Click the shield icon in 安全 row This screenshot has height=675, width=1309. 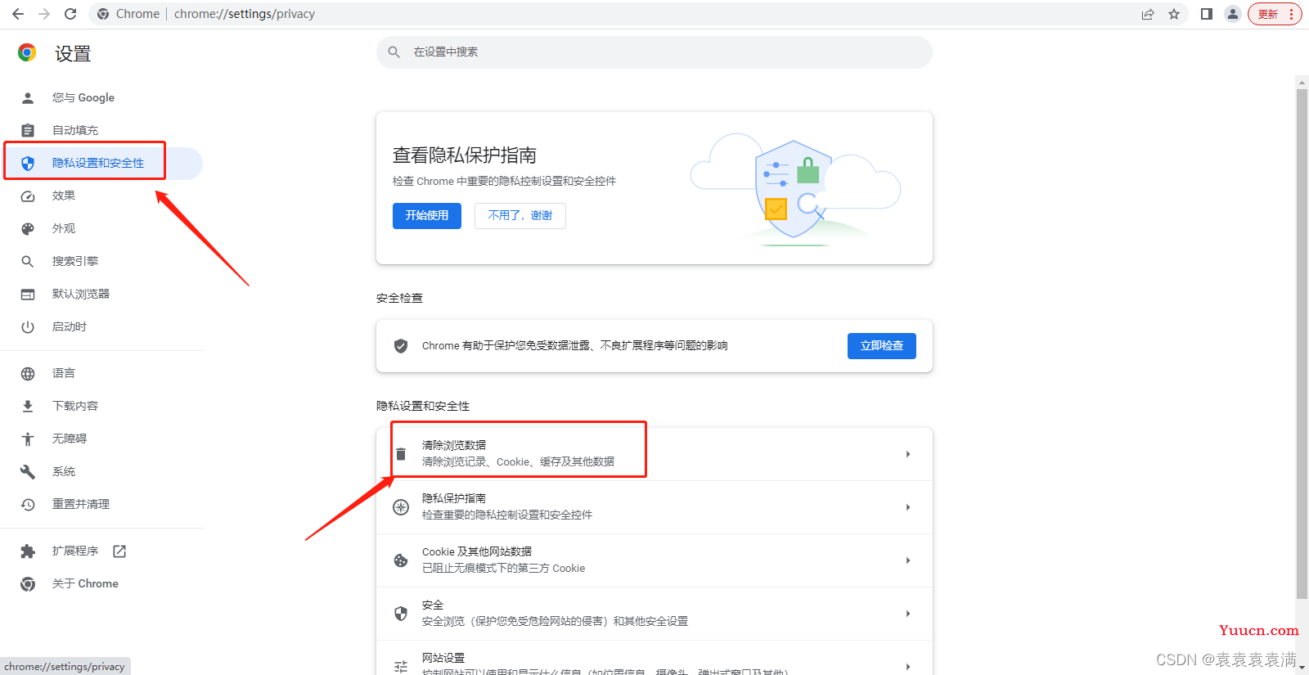[x=401, y=614]
